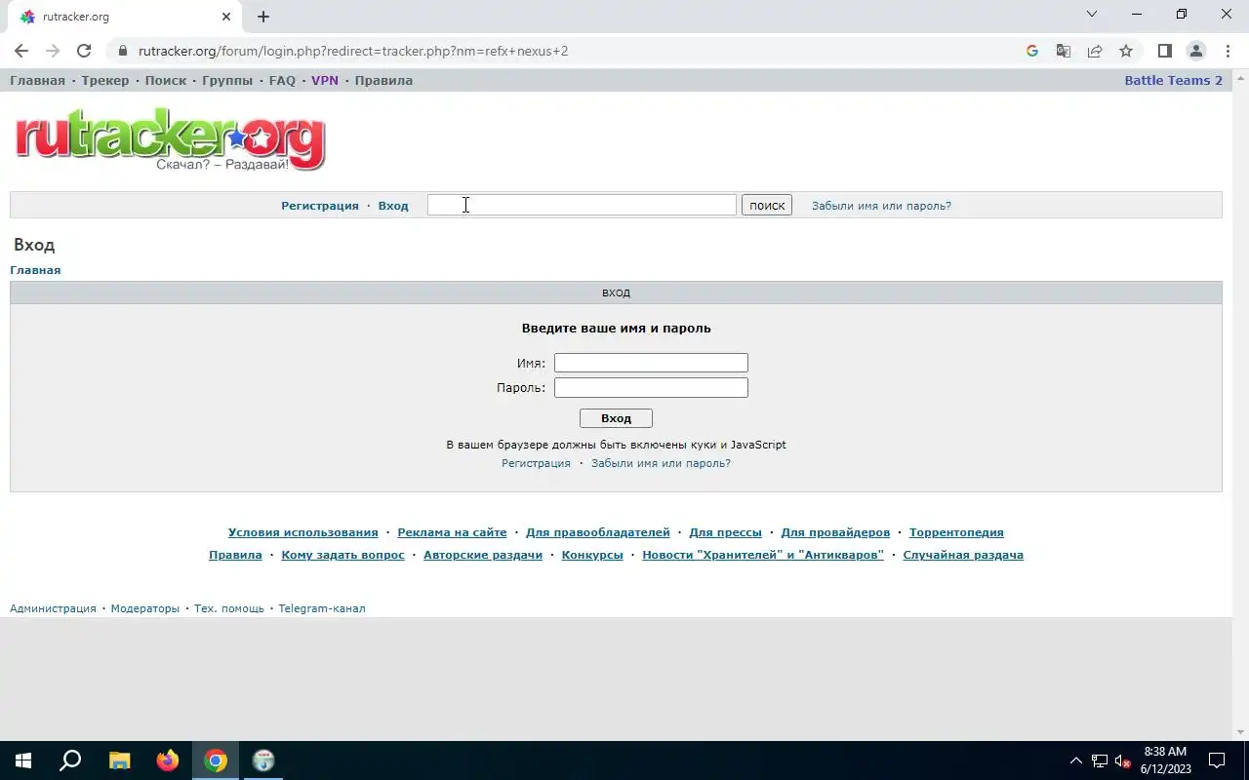This screenshot has height=780, width=1249.
Task: Open the Администрация link
Action: point(53,608)
